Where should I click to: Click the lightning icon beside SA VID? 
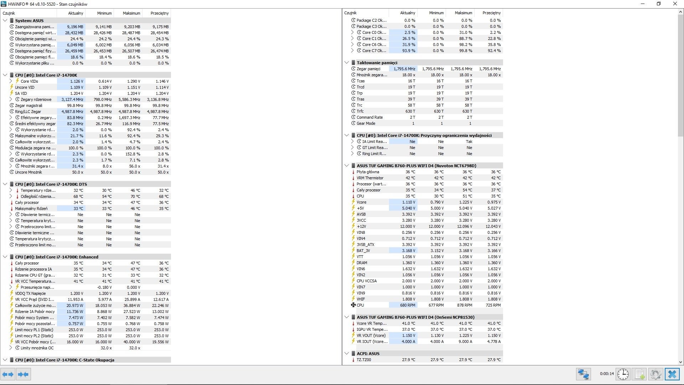tap(12, 93)
